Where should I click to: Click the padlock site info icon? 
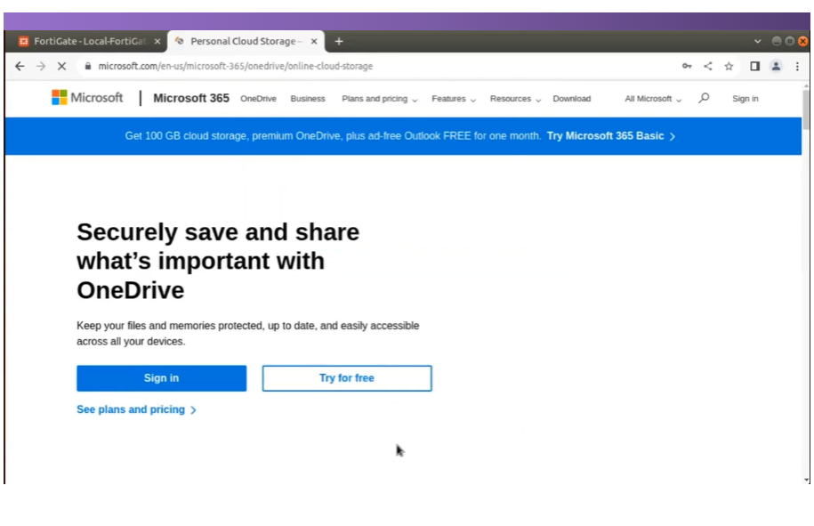click(88, 67)
